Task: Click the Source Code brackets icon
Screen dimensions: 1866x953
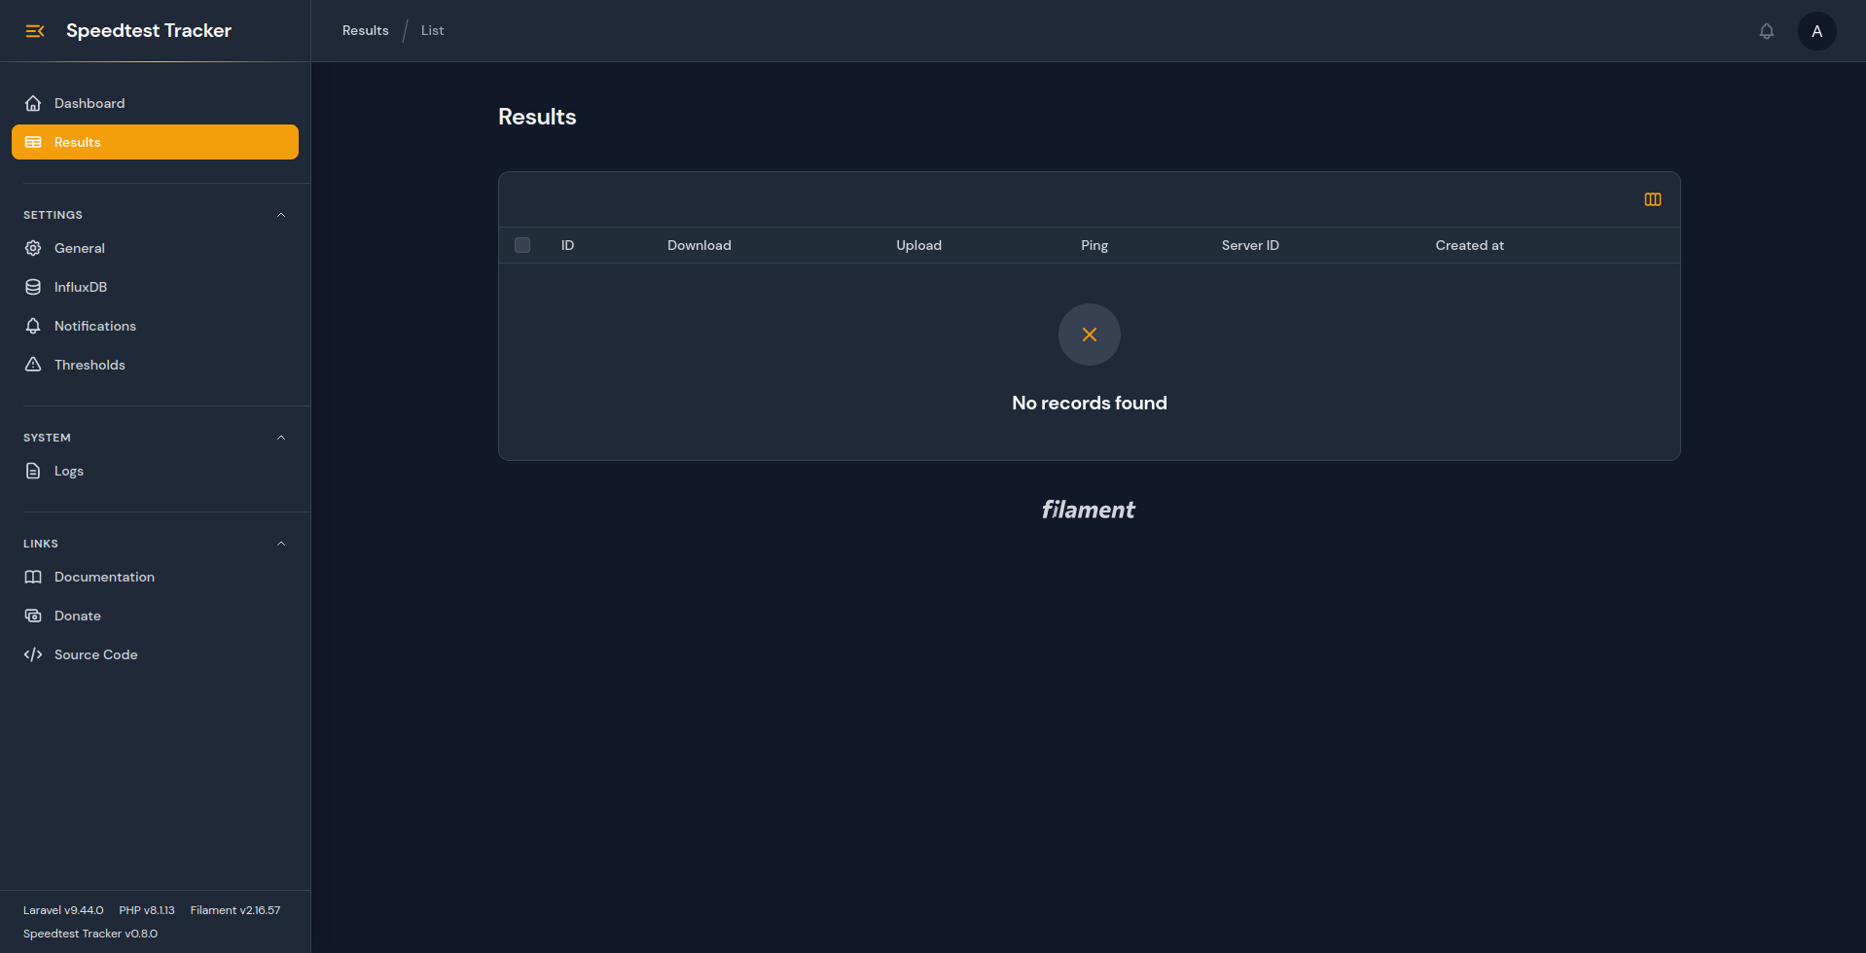Action: [x=33, y=654]
